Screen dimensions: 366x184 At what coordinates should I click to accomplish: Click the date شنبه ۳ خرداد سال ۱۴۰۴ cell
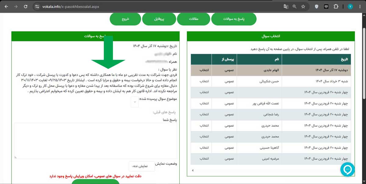point(317,81)
